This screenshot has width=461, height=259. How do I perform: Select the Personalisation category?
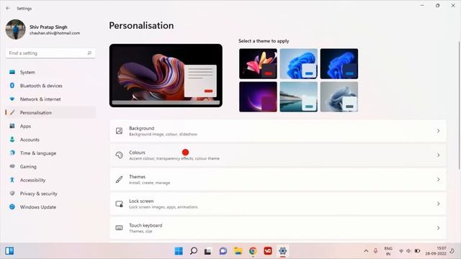50,112
